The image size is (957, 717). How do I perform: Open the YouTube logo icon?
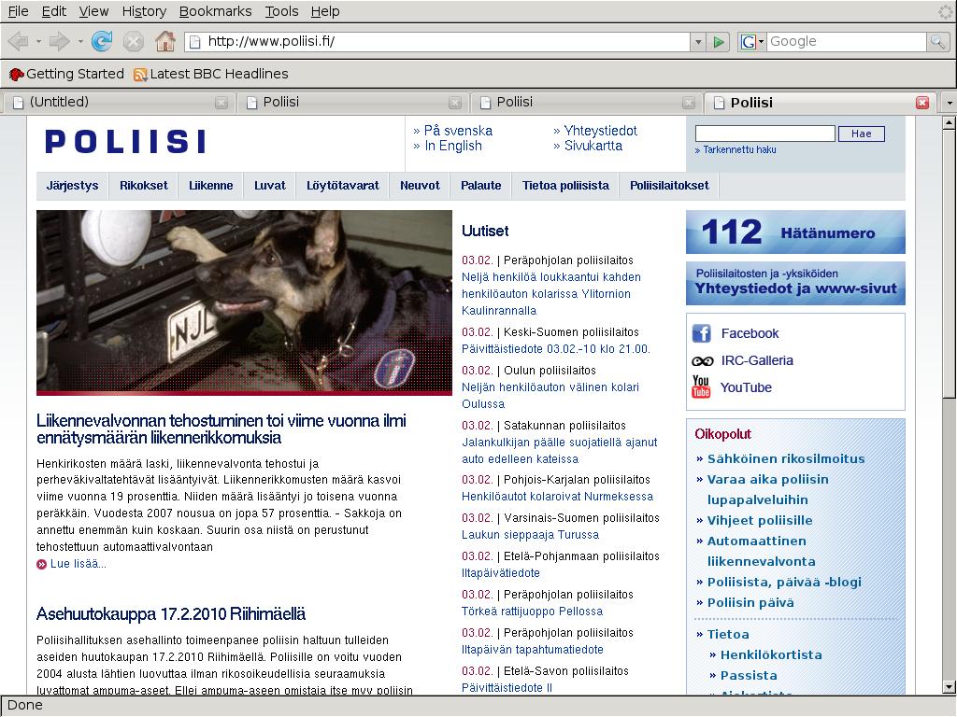[x=701, y=387]
